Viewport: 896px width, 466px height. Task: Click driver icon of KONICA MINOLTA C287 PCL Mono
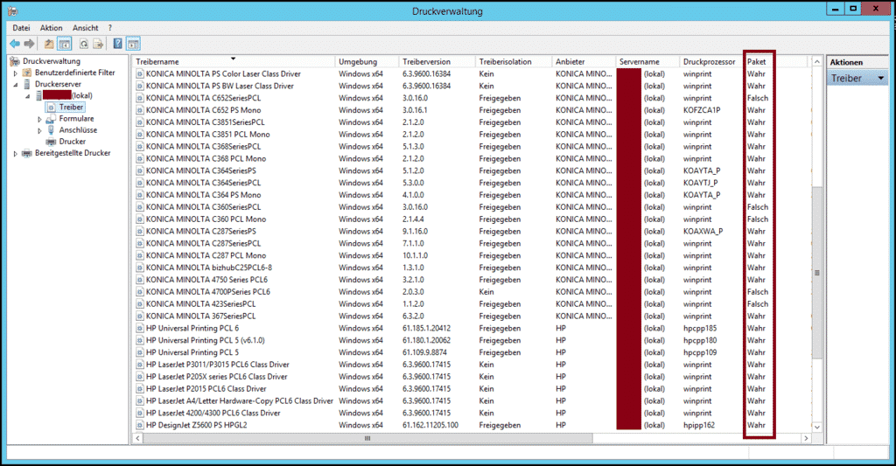tap(140, 256)
